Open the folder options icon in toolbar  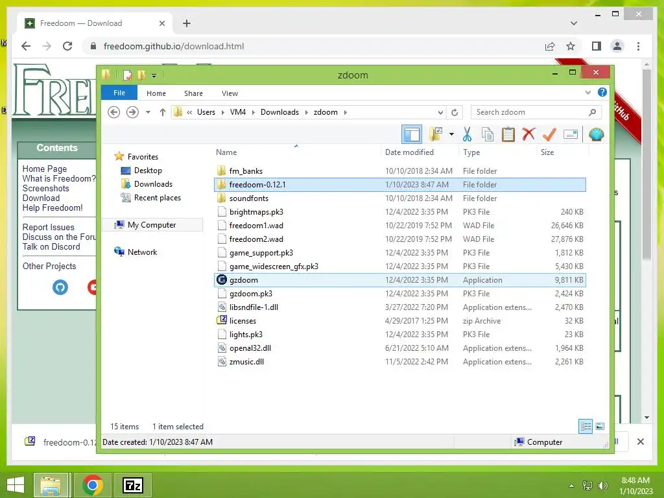coord(435,135)
